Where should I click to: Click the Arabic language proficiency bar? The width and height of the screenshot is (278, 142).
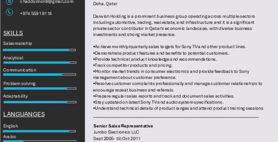(40, 141)
